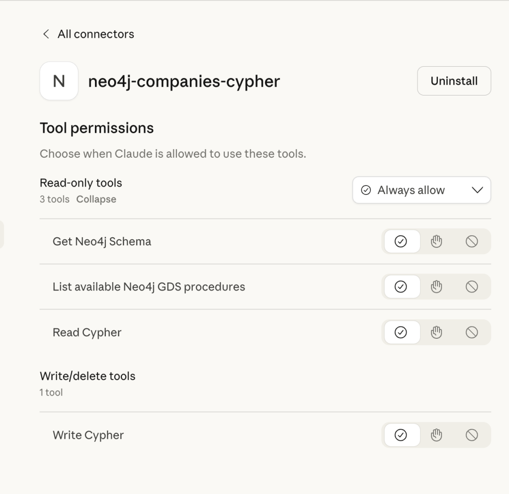
Task: Set Read Cypher to ask every time
Action: (x=436, y=332)
